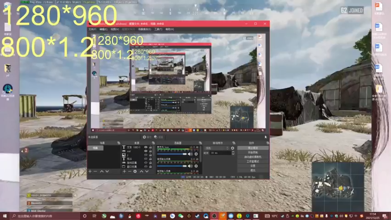The image size is (391, 220).
Task: Toggle visibility of the 游戏采集 source
Action: (146, 163)
